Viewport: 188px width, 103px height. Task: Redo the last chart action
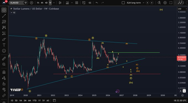[103, 3]
